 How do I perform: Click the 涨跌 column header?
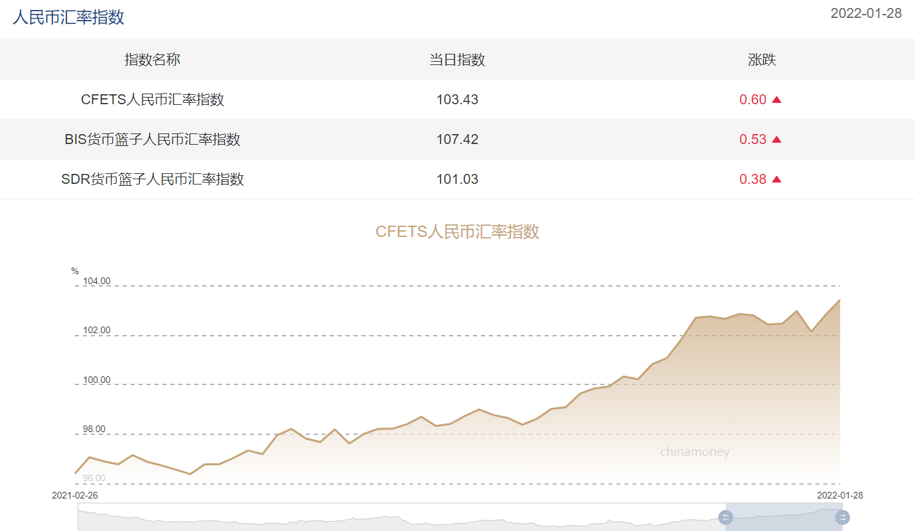pyautogui.click(x=762, y=60)
